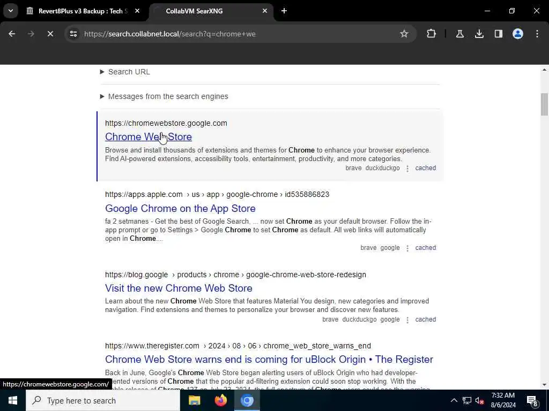Open Chrome Labs flask icon
The height and width of the screenshot is (411, 549).
coord(459,34)
